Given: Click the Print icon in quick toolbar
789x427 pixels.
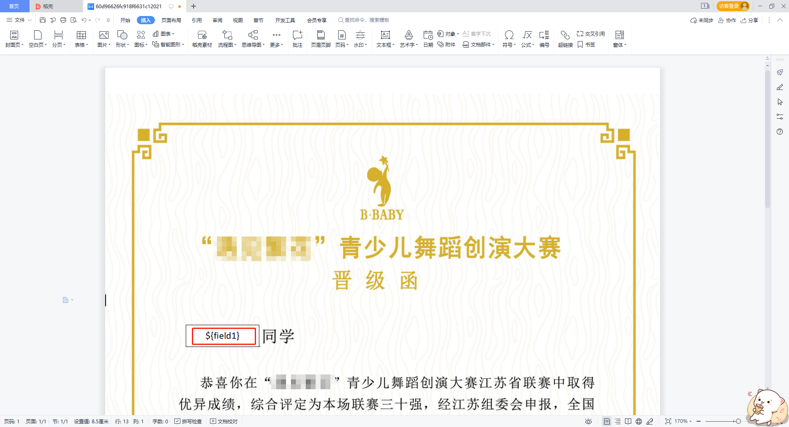Looking at the screenshot, I should pos(63,20).
